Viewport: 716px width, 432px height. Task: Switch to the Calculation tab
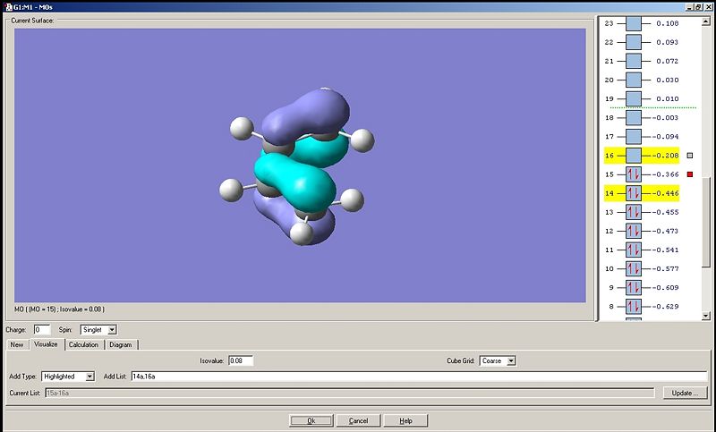click(83, 344)
